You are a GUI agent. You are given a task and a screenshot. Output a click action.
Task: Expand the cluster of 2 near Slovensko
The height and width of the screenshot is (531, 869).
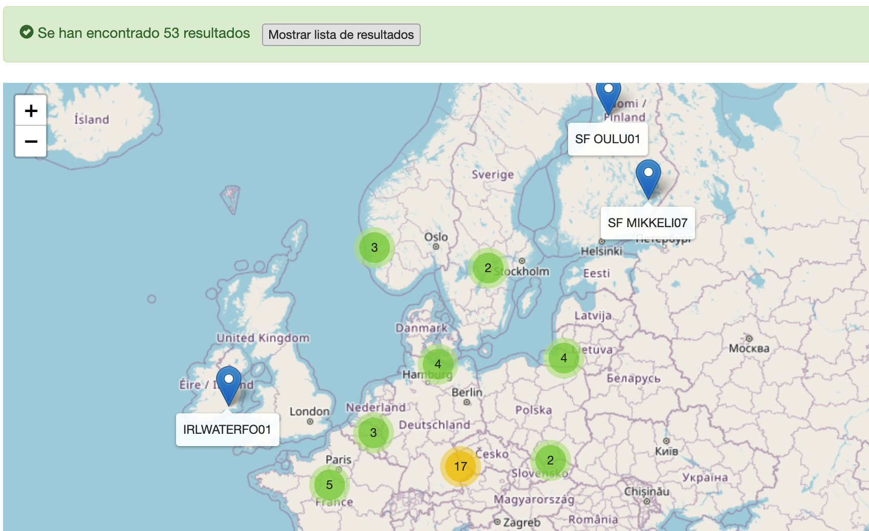tap(551, 460)
